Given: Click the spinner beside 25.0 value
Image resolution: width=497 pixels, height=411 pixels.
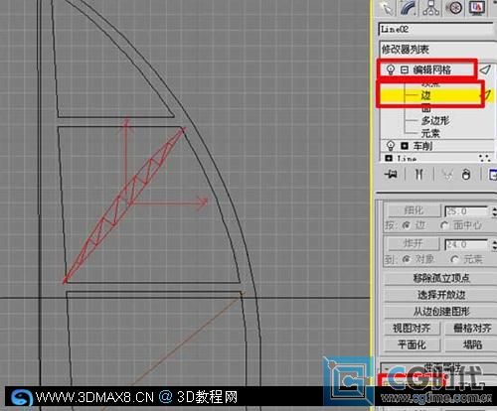Looking at the screenshot, I should 494,211.
